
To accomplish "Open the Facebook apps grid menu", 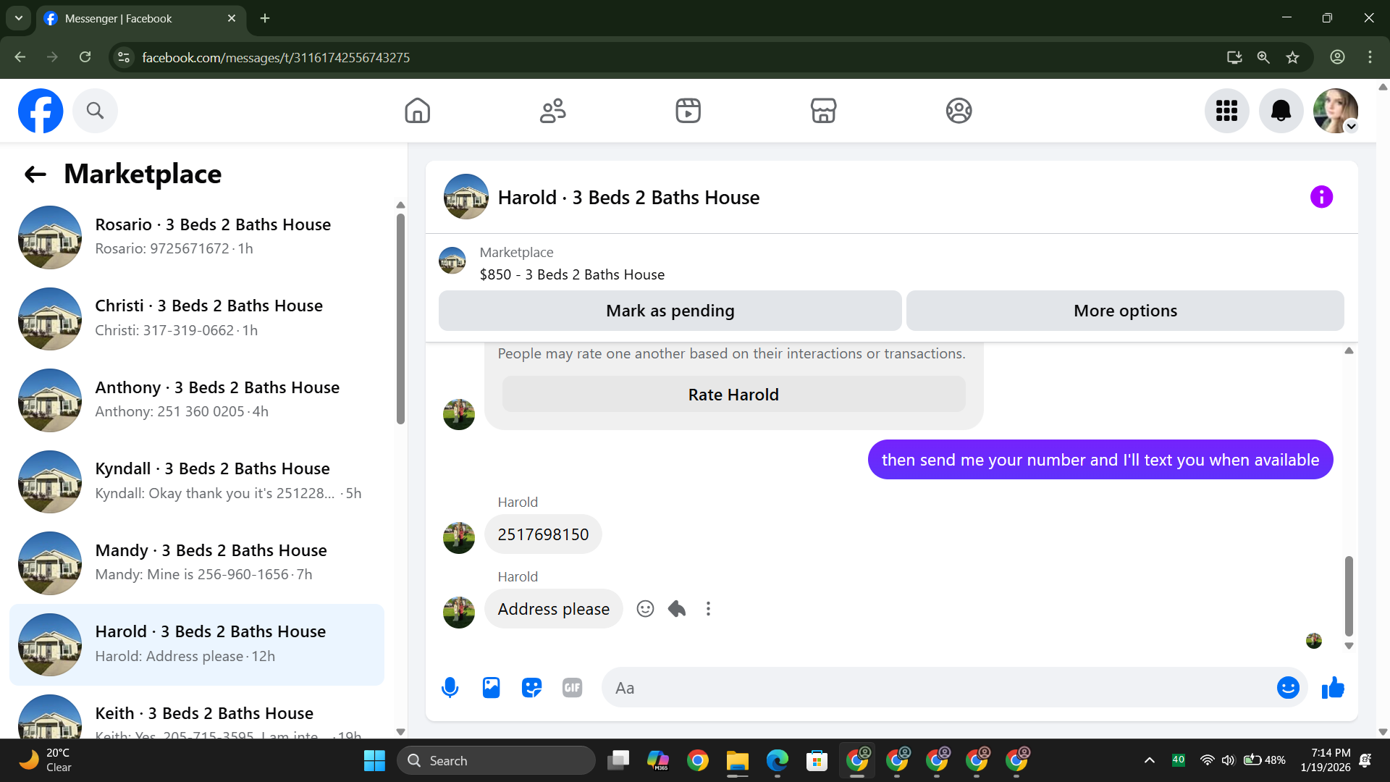I will coord(1226,111).
